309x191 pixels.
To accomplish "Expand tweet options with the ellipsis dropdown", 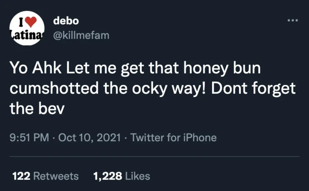I will pos(293,20).
